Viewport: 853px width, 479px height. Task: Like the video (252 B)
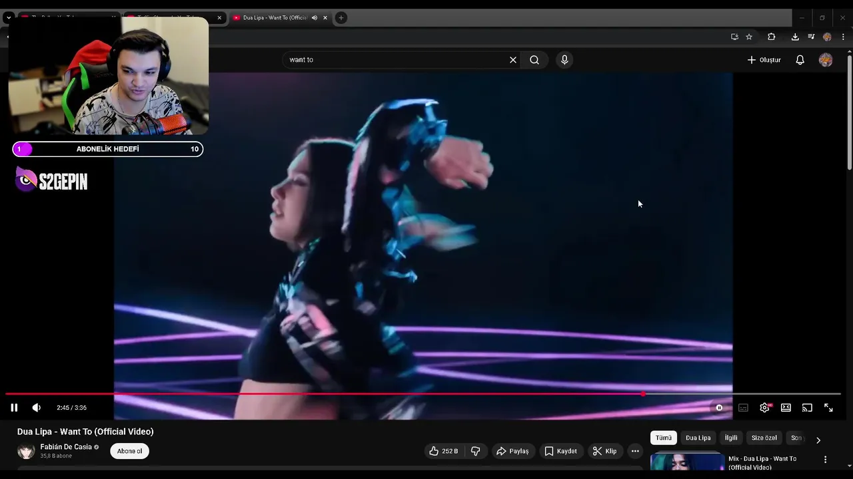pyautogui.click(x=444, y=451)
